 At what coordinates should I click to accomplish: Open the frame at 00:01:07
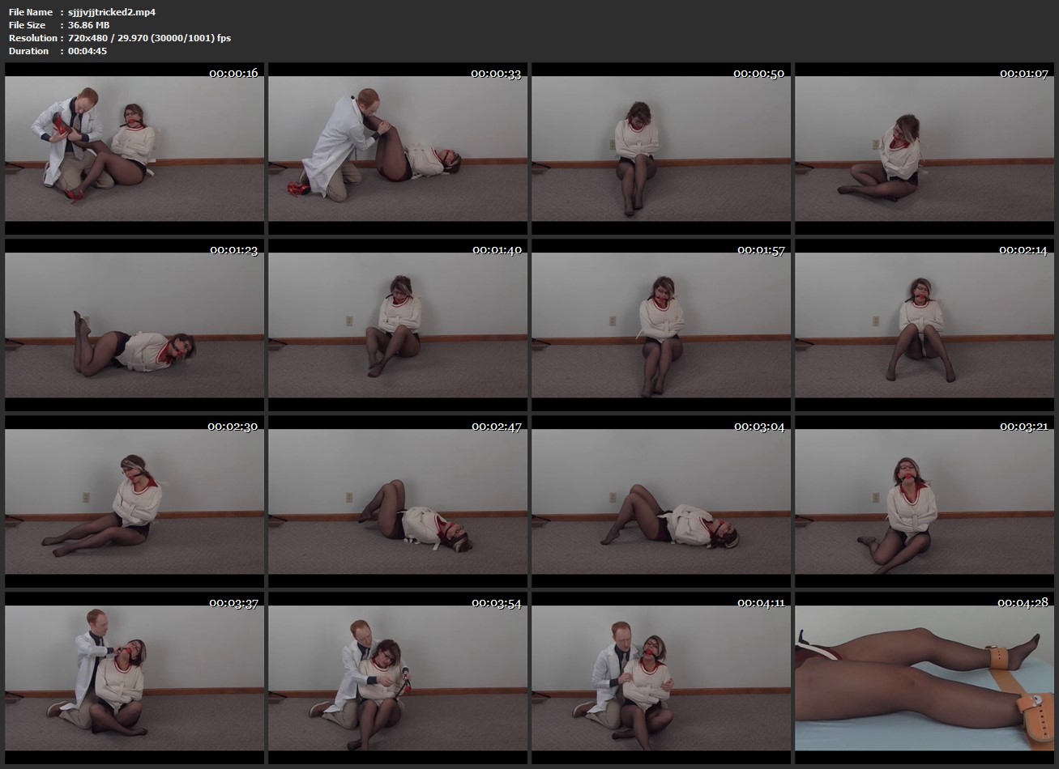point(924,148)
